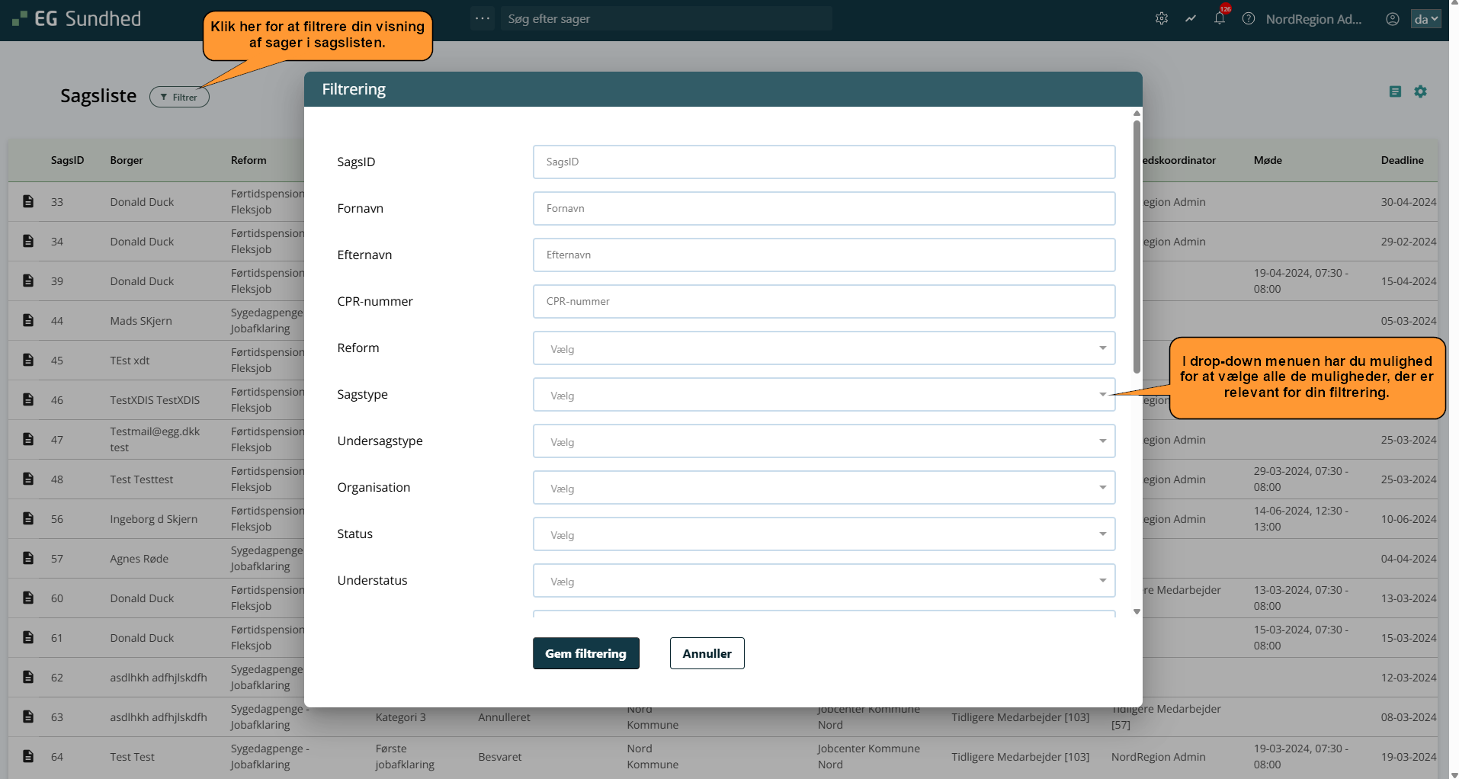Open document icon for case 33

28,201
